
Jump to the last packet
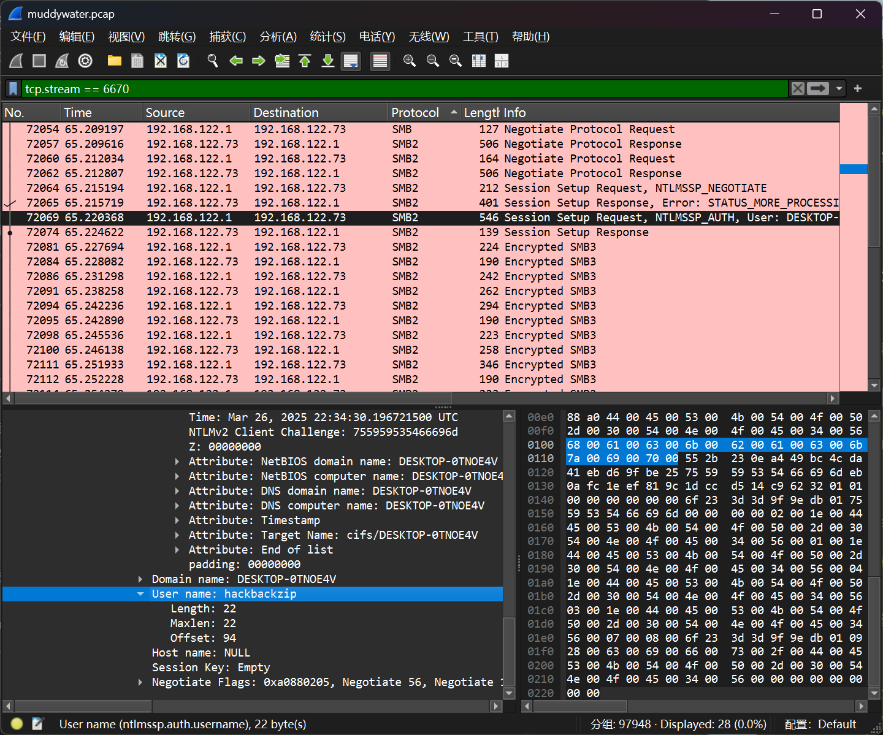pos(328,61)
